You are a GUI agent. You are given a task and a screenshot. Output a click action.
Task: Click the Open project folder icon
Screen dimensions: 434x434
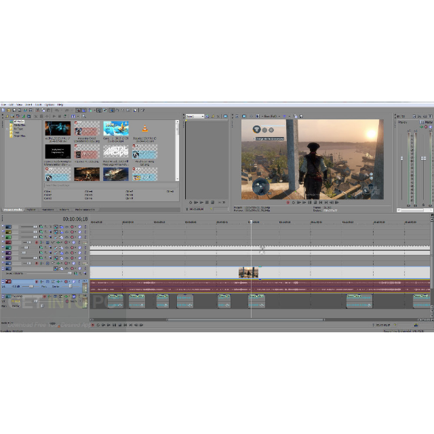(8, 110)
